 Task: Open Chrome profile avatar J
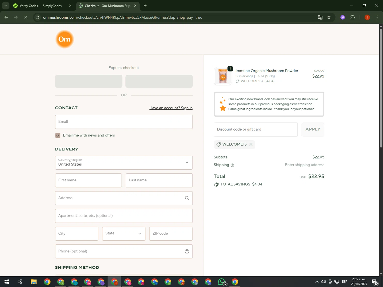[367, 17]
